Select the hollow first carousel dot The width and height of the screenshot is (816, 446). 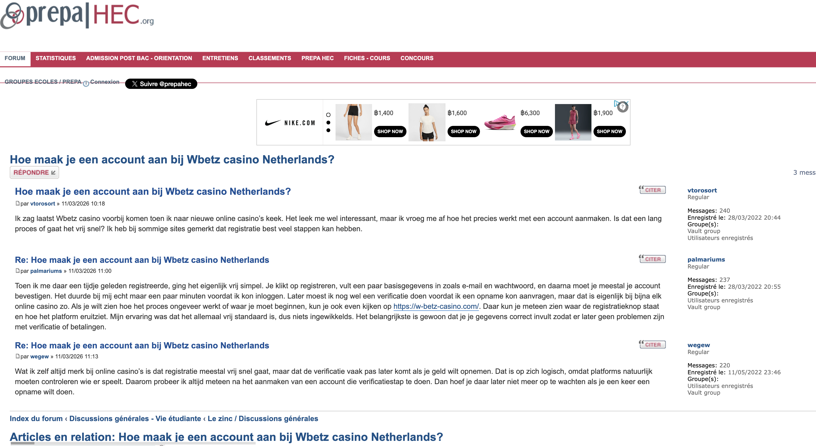pyautogui.click(x=328, y=115)
